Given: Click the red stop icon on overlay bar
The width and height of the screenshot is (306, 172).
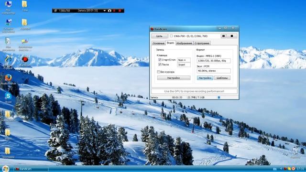Looking at the screenshot, I should 120,11.
